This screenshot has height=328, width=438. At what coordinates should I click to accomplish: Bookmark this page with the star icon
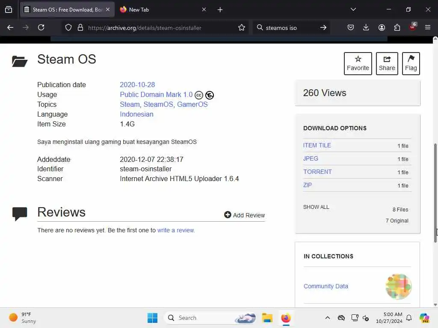pos(242,27)
